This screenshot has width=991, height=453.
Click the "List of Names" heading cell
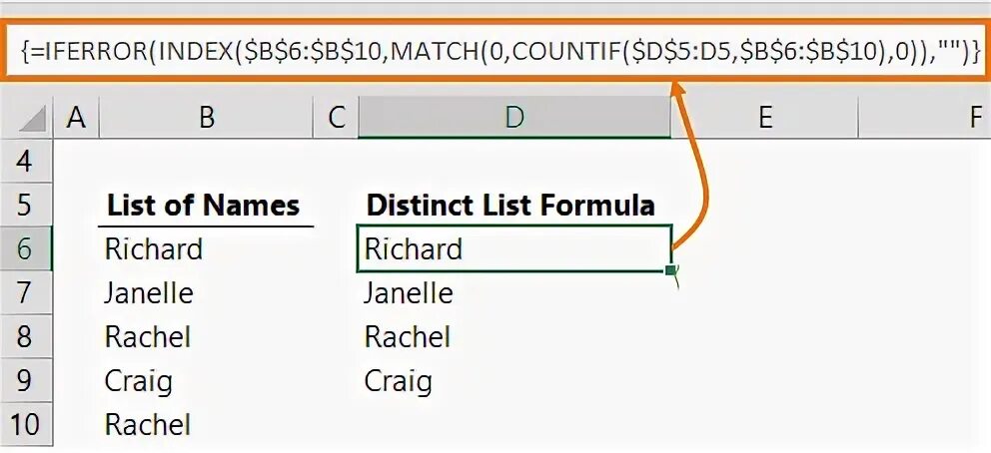pos(204,206)
